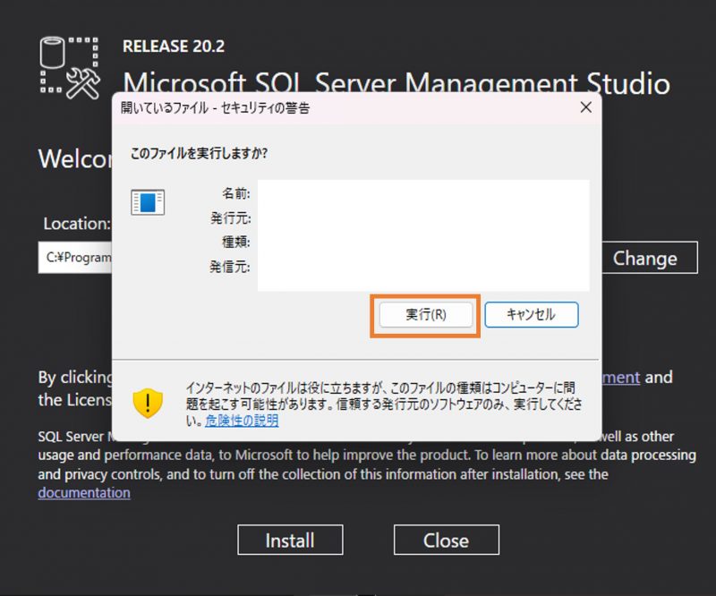The height and width of the screenshot is (596, 716).
Task: Click the 発信元: label
Action: (x=230, y=267)
